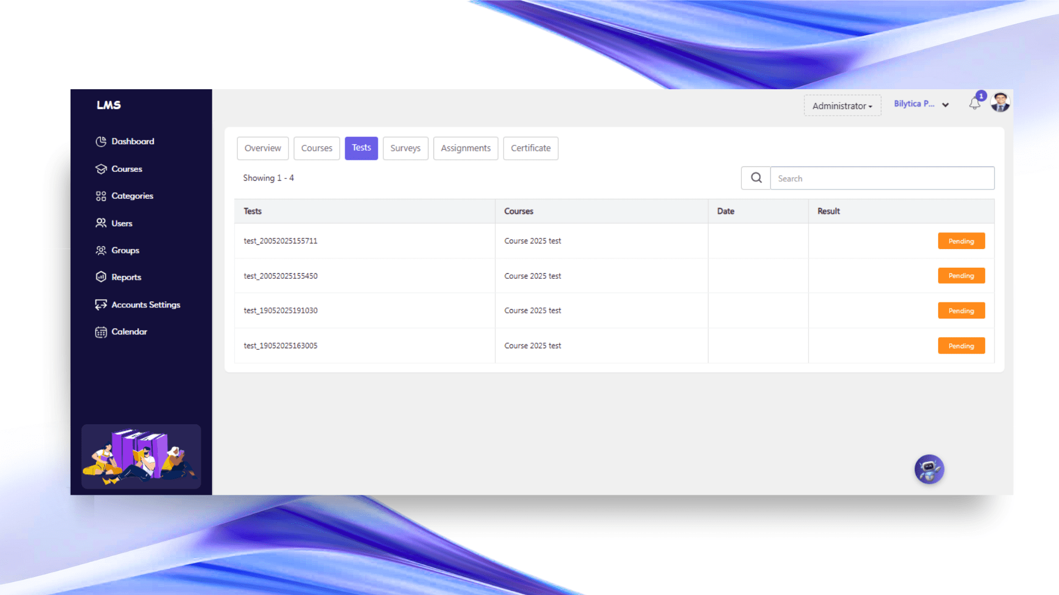Image resolution: width=1059 pixels, height=595 pixels.
Task: Open Reports via chart icon
Action: 101,277
